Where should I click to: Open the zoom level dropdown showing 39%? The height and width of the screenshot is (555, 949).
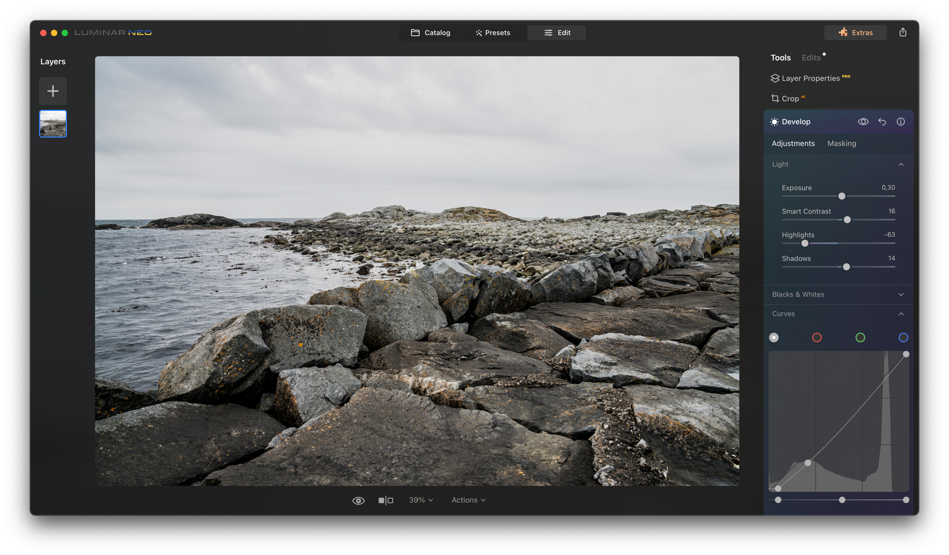point(420,500)
